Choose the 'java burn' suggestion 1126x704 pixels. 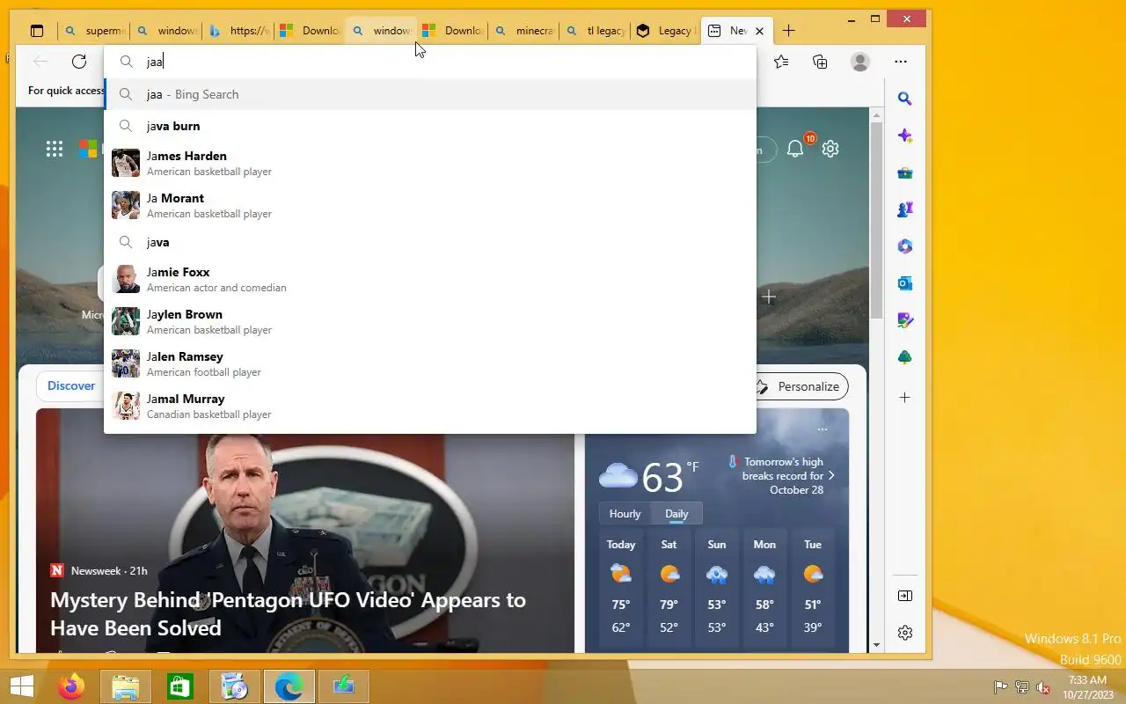point(430,126)
